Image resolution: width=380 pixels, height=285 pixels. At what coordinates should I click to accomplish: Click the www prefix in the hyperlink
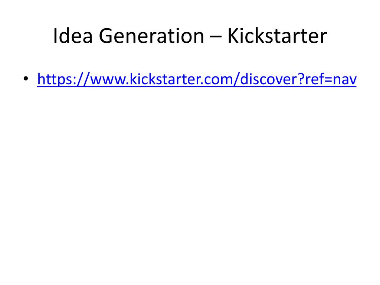[108, 80]
